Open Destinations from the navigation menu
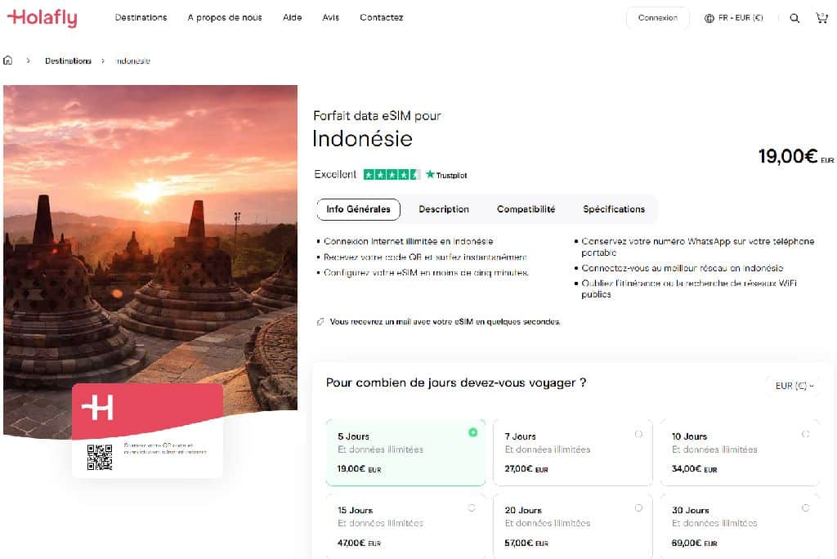The width and height of the screenshot is (837, 559). tap(141, 16)
